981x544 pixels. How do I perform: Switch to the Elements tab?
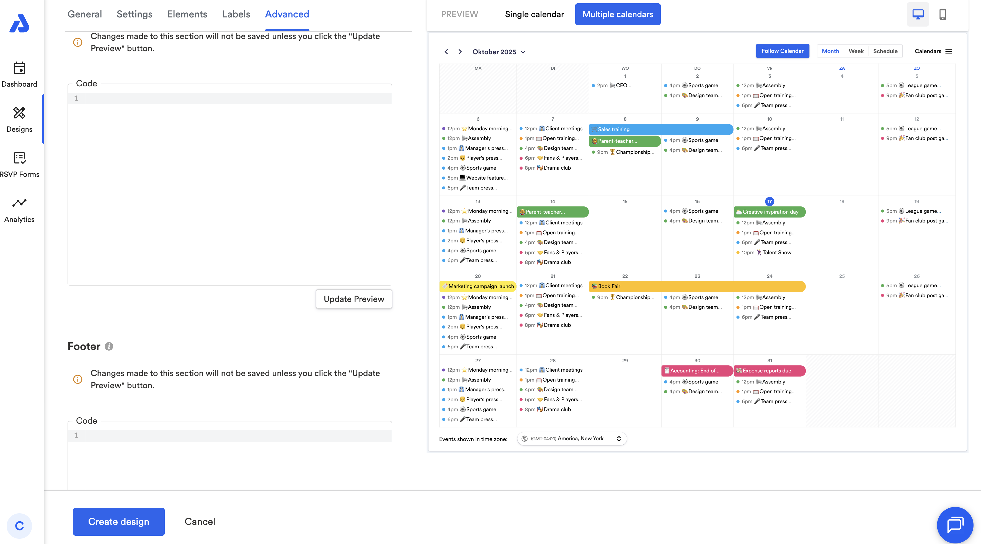[x=187, y=14]
